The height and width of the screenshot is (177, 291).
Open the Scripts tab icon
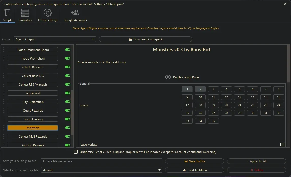pyautogui.click(x=8, y=13)
